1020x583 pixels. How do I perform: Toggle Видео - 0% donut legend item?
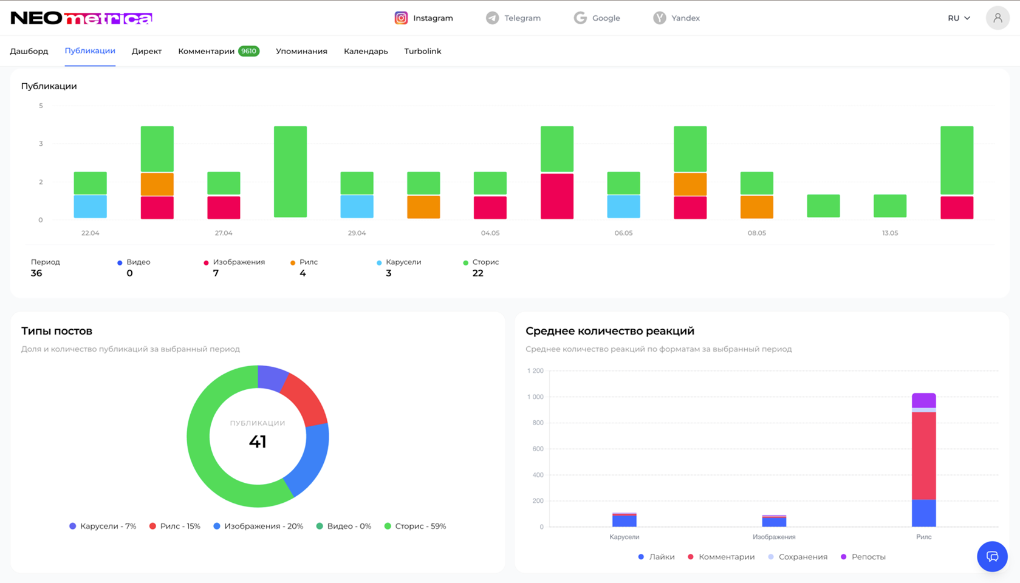(x=344, y=526)
